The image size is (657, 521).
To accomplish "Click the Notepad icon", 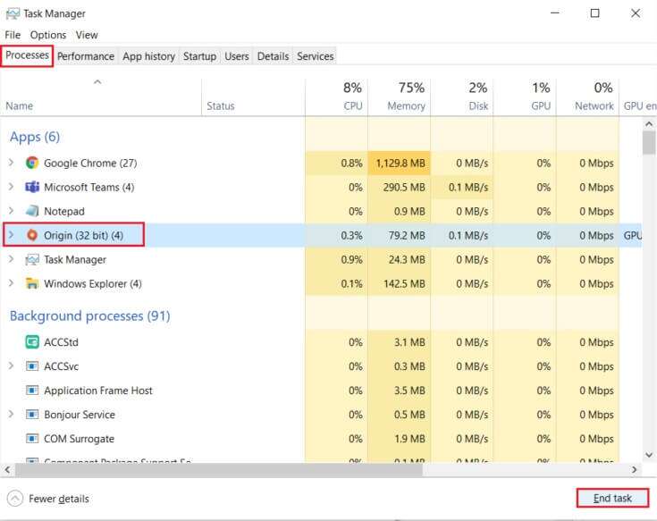I will point(32,211).
